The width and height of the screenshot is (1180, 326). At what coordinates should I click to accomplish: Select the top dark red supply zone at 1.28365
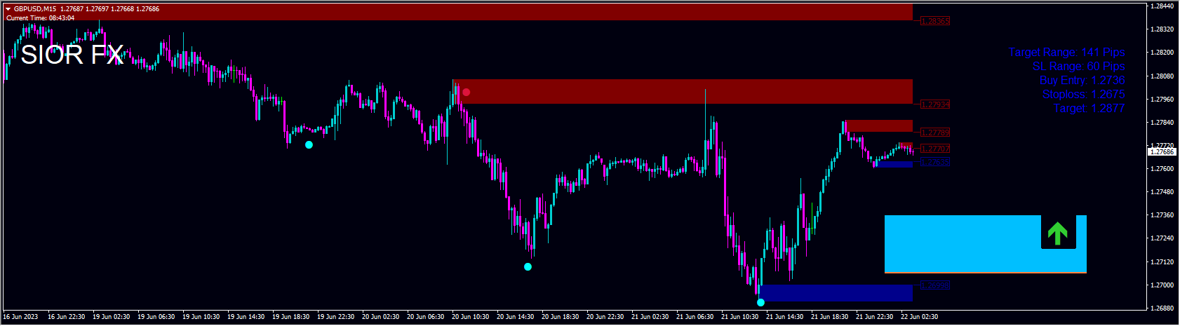coord(459,12)
